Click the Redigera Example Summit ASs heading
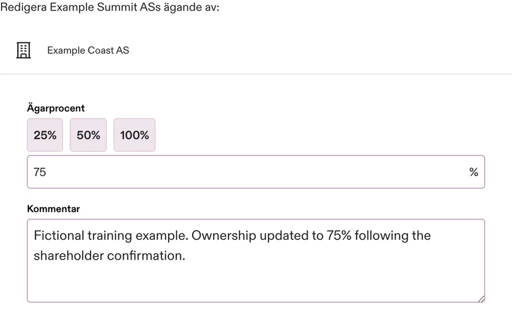Screen dimensions: 512x316 tap(110, 7)
